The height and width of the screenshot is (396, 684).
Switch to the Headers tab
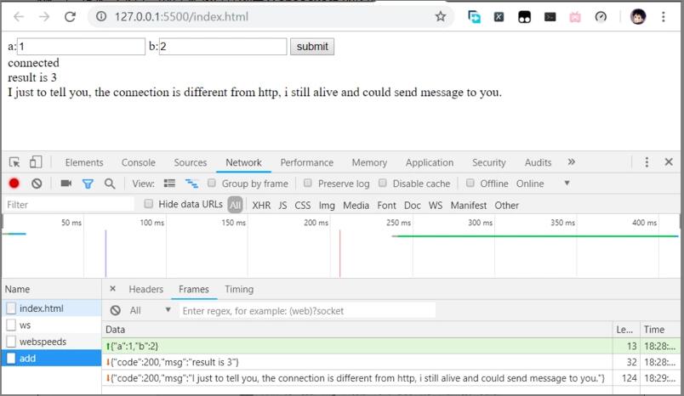[145, 289]
